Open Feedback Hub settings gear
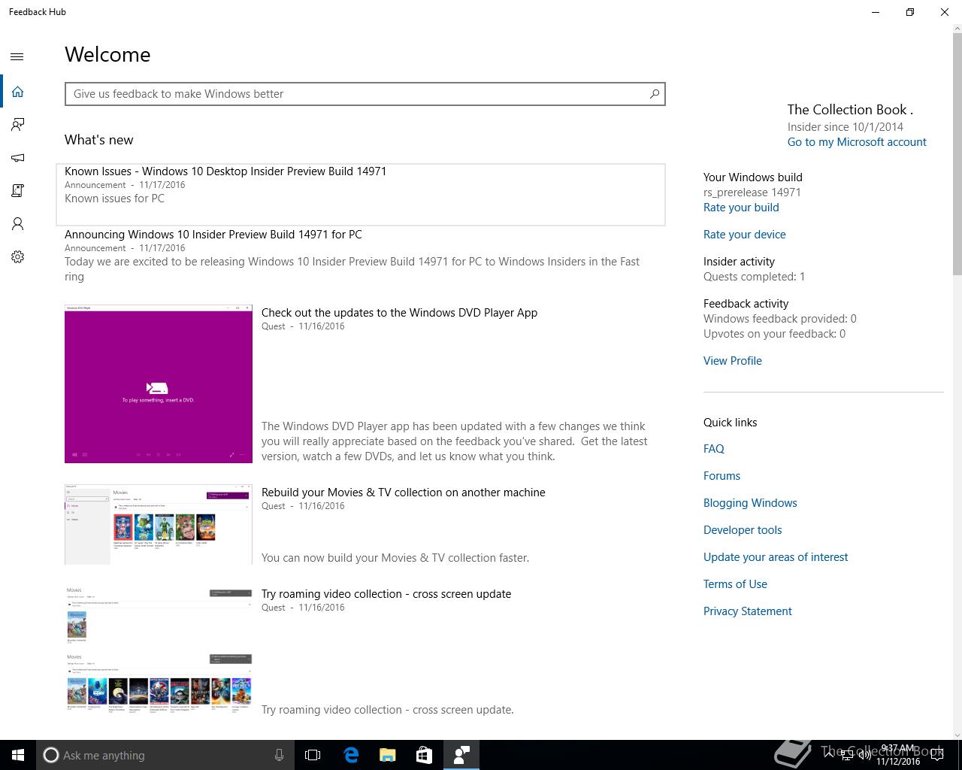Screen dimensions: 962x770 pyautogui.click(x=17, y=257)
